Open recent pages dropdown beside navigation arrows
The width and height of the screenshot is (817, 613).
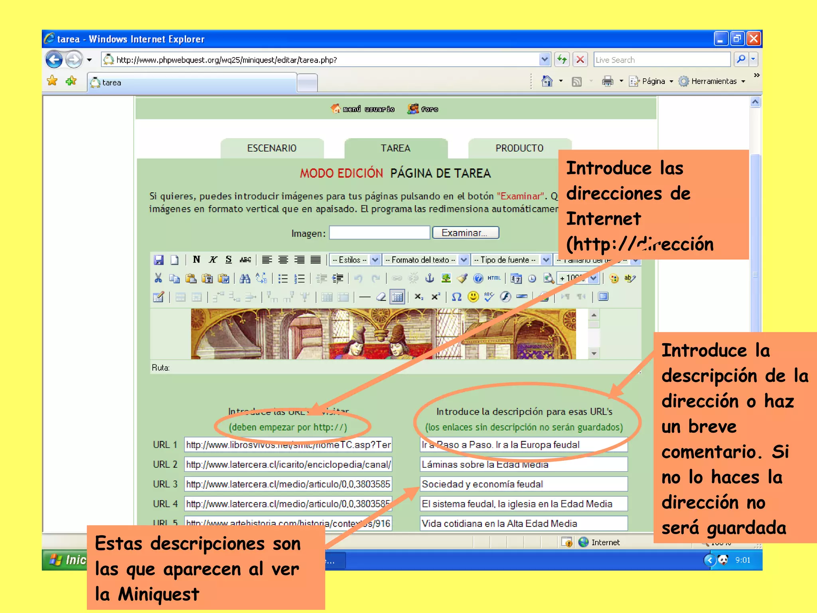click(x=89, y=60)
